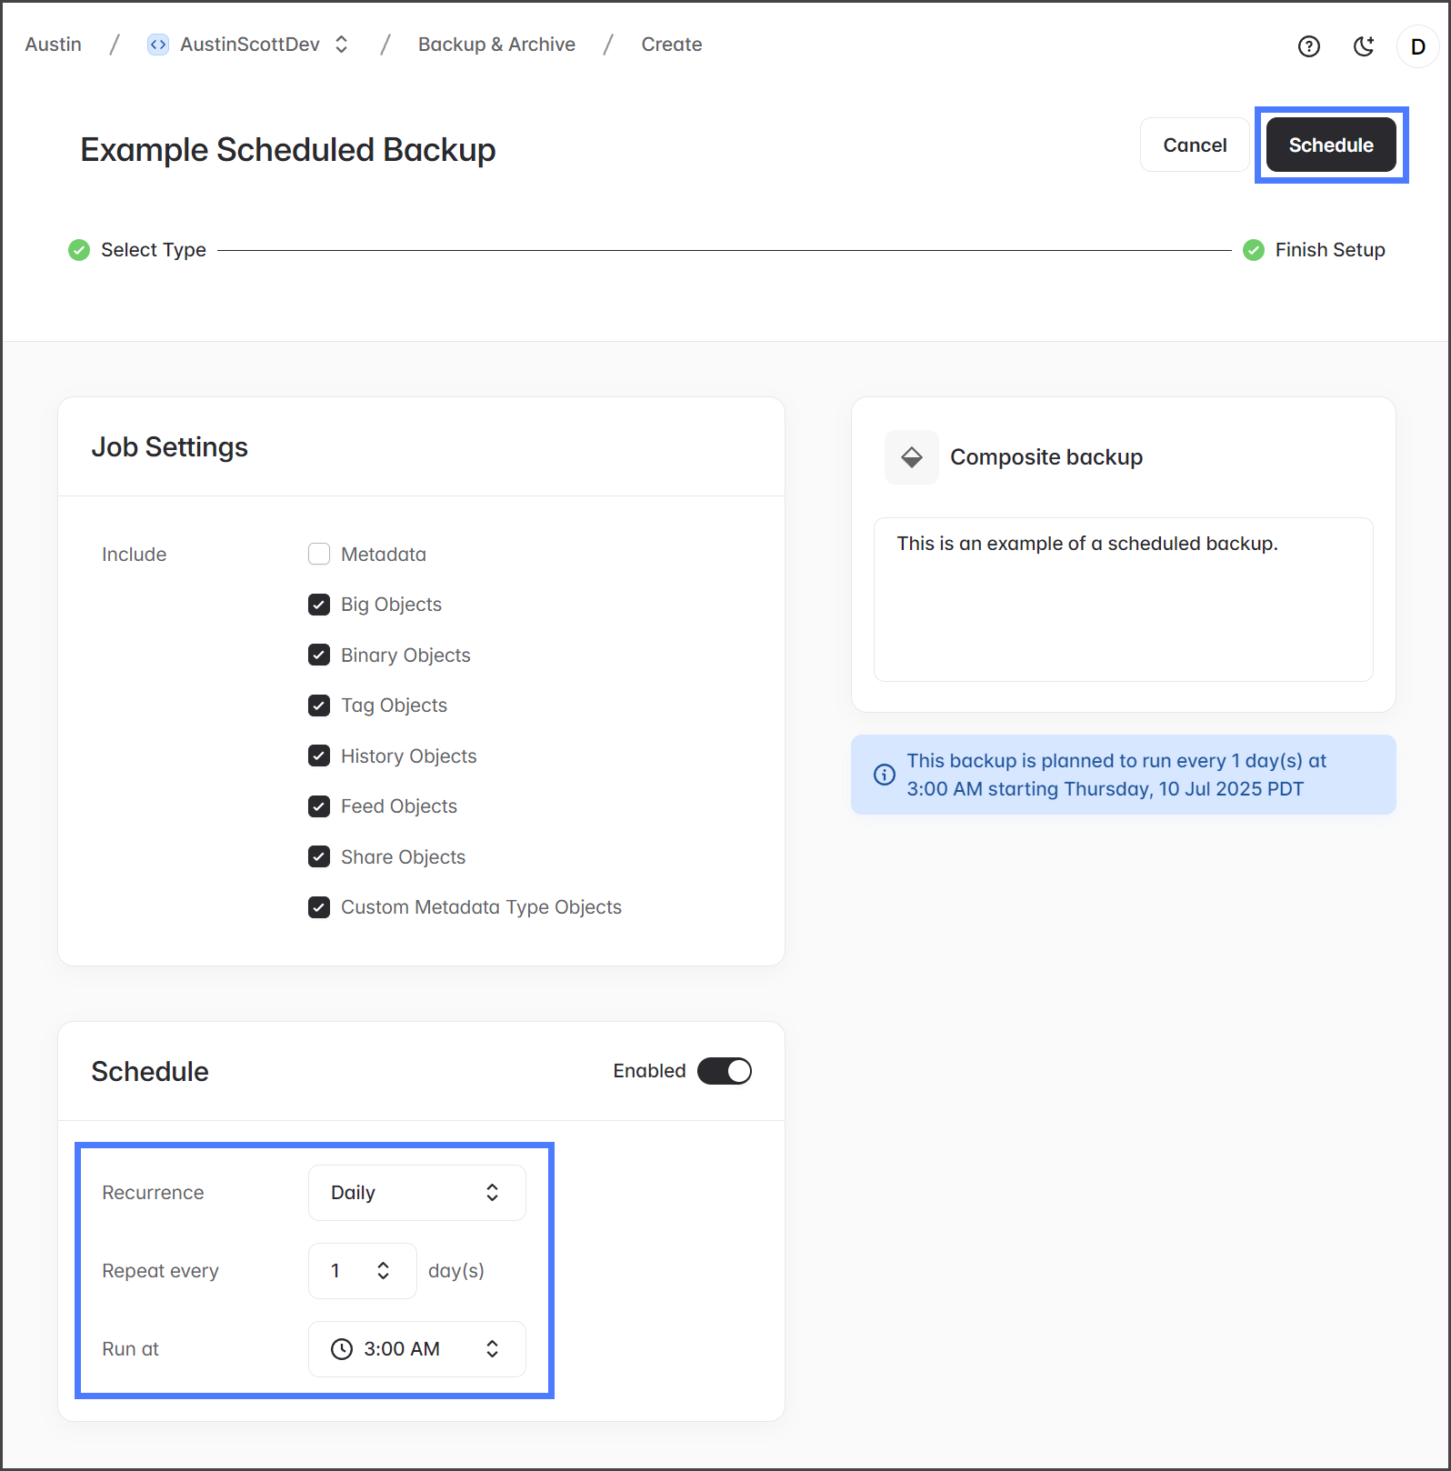Image resolution: width=1451 pixels, height=1471 pixels.
Task: Open the Recurrence Daily dropdown
Action: coord(416,1193)
